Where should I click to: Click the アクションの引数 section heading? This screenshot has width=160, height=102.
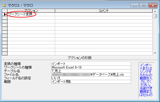[80, 58]
